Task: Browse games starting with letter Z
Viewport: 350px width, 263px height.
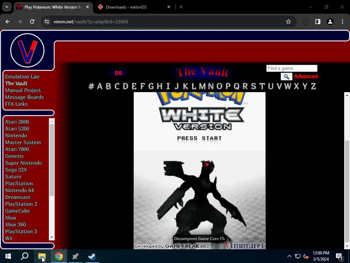Action: click(313, 86)
